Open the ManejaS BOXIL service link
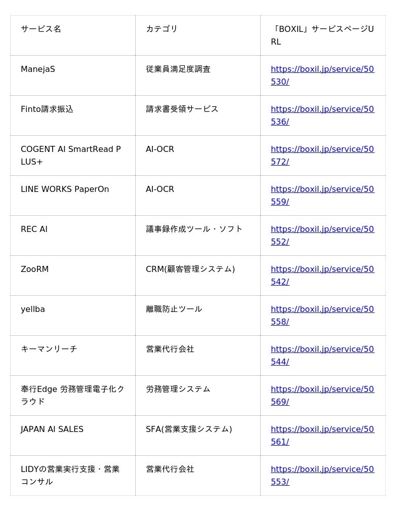405x511 pixels. [322, 69]
